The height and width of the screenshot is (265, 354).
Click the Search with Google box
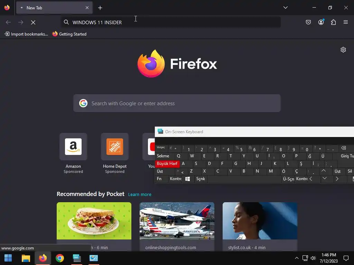click(x=177, y=103)
